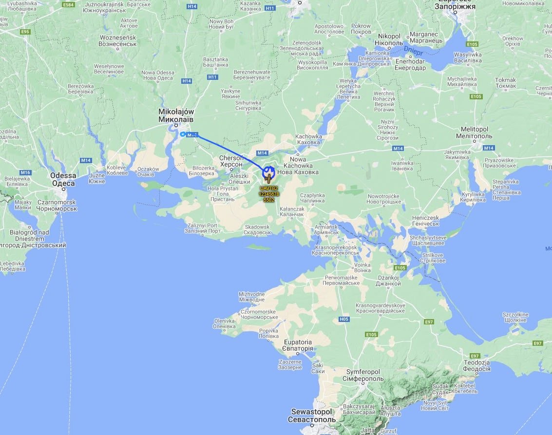This screenshot has height=435, width=552.
Task: Click the UAVTB2 callsign label
Action: coord(268,189)
